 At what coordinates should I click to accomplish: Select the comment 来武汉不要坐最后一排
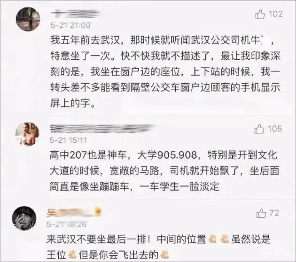coord(159,247)
